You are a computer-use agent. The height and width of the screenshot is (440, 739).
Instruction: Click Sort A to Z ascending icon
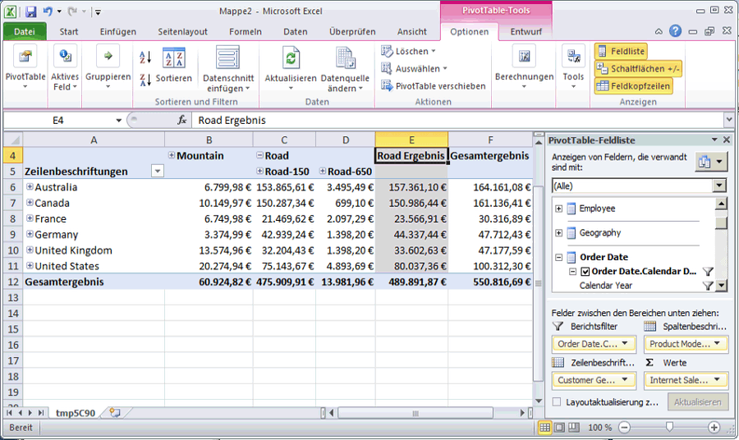point(145,57)
